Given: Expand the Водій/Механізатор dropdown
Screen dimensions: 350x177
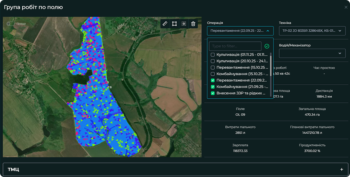Looking at the screenshot, I should tap(312, 53).
